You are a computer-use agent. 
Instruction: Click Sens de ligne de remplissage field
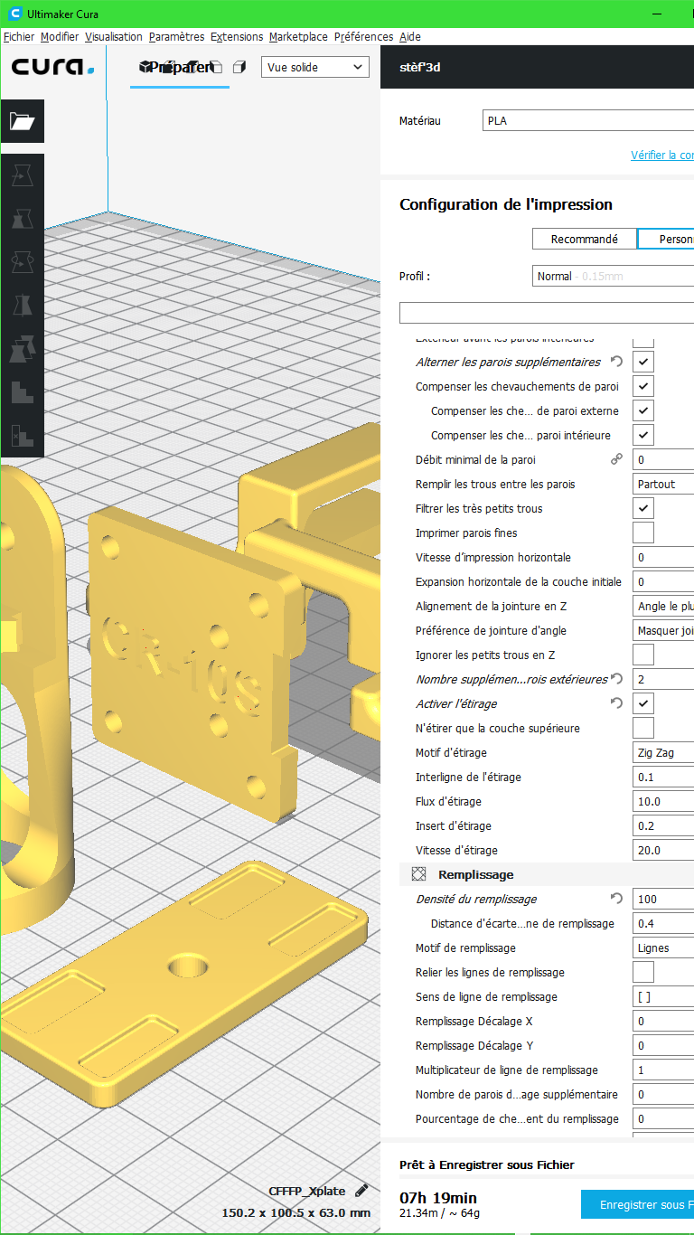663,996
